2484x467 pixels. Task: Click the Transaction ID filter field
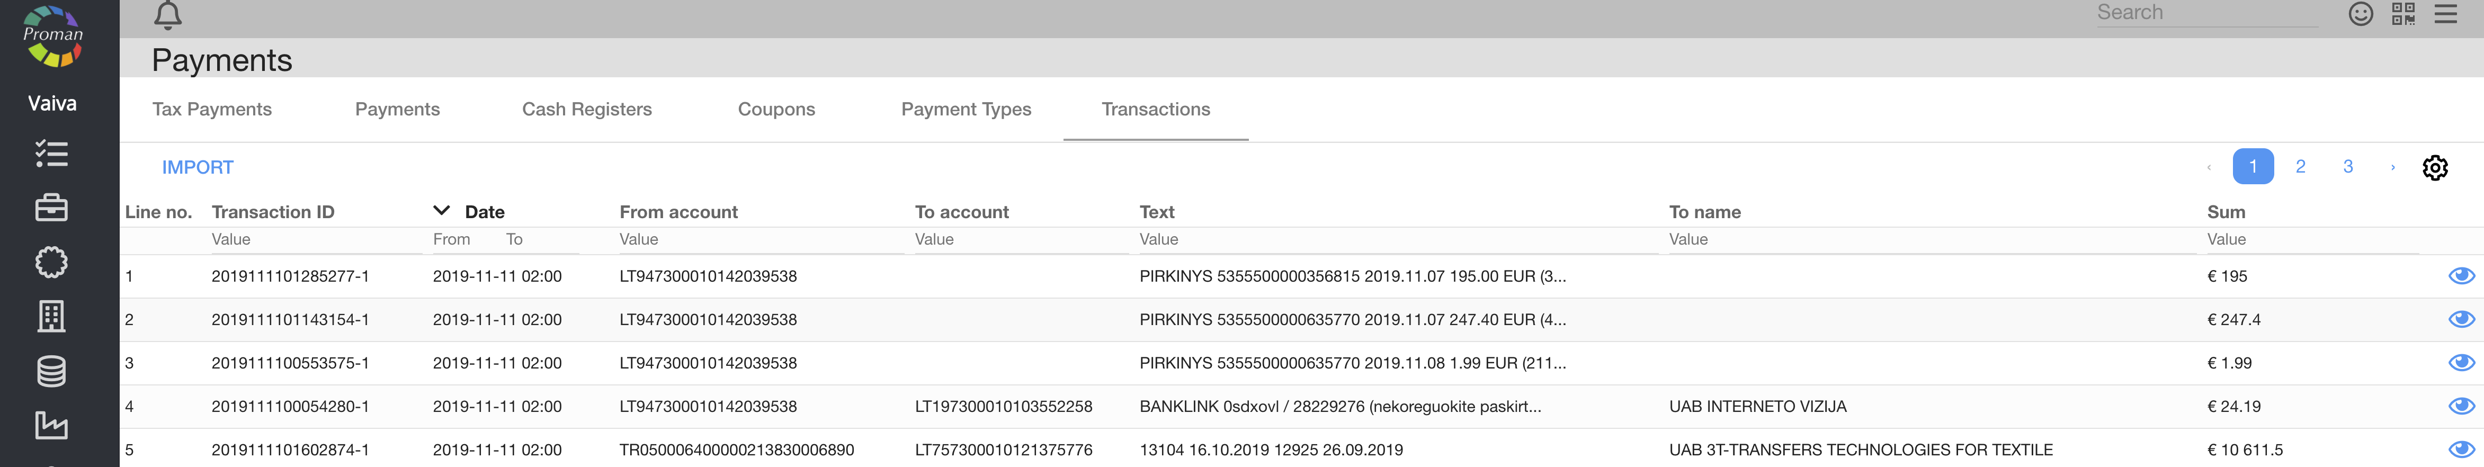(x=315, y=239)
